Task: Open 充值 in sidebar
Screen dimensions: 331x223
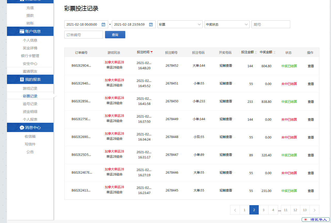Action: tap(30, 8)
